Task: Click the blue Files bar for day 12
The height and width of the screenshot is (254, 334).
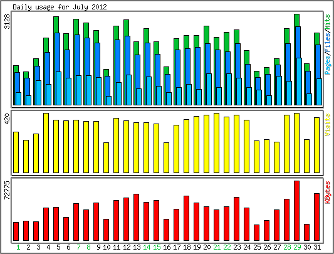Action: point(128,55)
